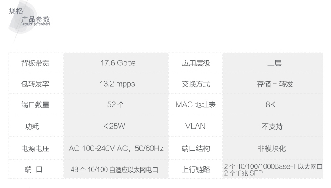Click the MAC 地址表 label
The height and width of the screenshot is (188, 331).
[x=196, y=105]
